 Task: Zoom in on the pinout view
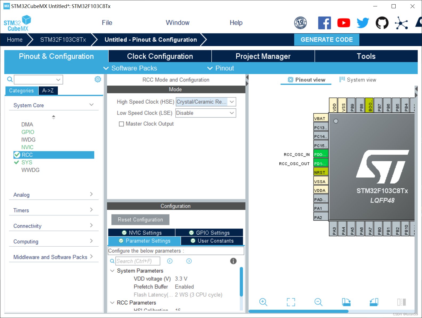pyautogui.click(x=263, y=302)
